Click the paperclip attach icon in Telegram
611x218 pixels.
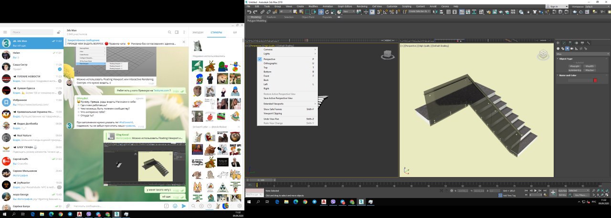(68, 206)
